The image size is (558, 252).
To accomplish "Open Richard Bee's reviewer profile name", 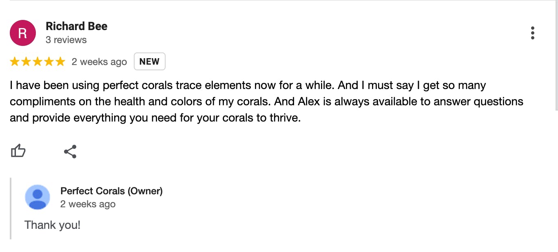I will 76,26.
